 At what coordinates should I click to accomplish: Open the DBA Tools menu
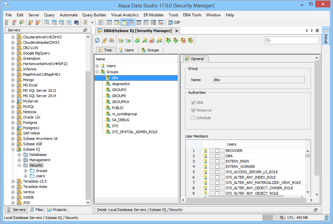point(192,15)
